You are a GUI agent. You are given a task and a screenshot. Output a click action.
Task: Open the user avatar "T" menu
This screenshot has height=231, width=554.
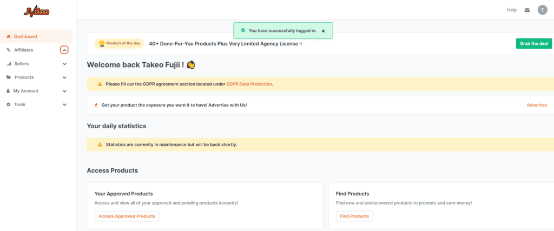pos(542,10)
